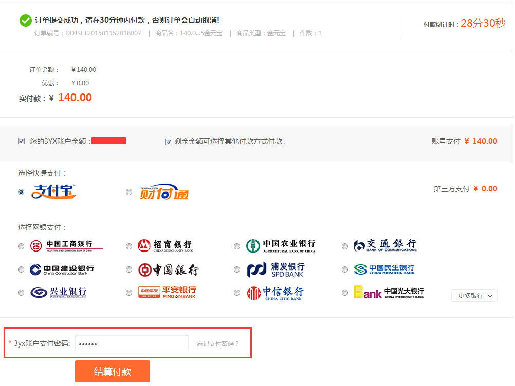Click the Agricultural Bank of China logo
The width and height of the screenshot is (515, 386).
281,246
